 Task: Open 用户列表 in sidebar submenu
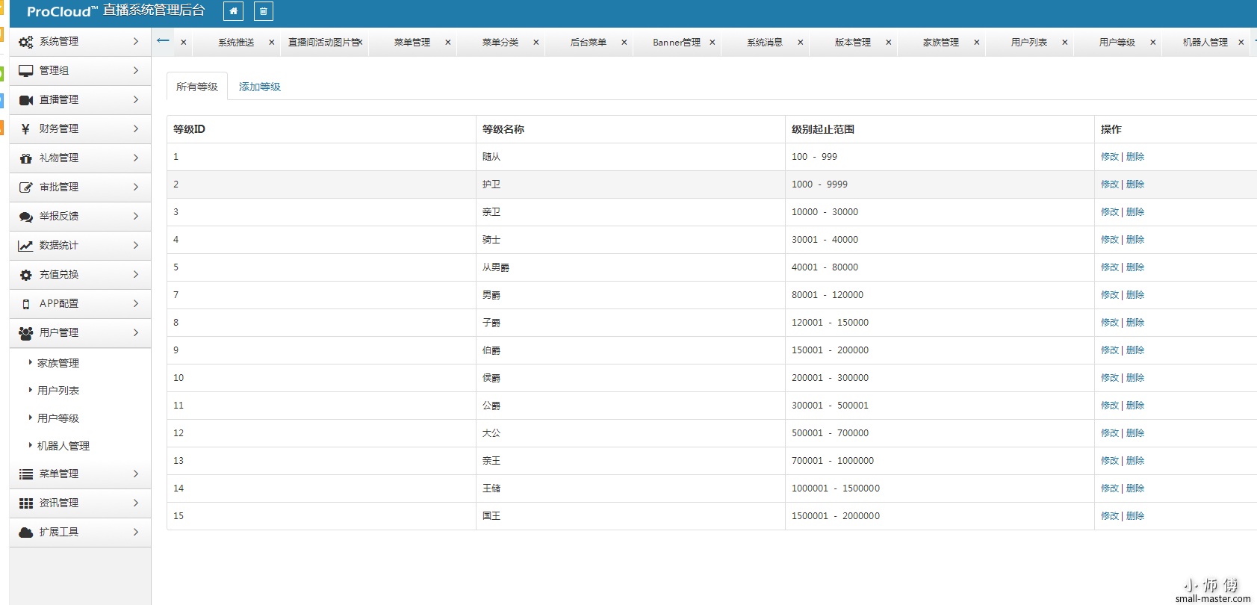58,391
